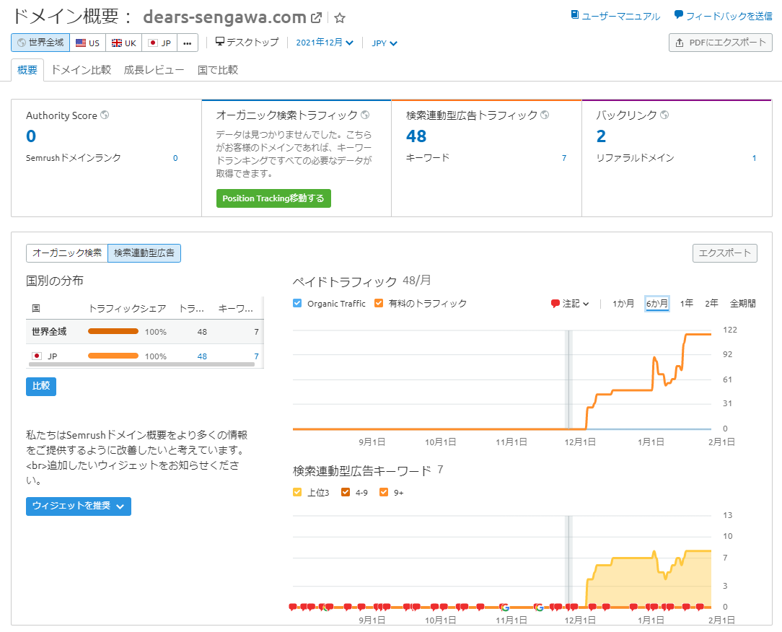Screen dimensions: 782x632
Task: Open ユーザーマニュアル link
Action: tap(621, 16)
